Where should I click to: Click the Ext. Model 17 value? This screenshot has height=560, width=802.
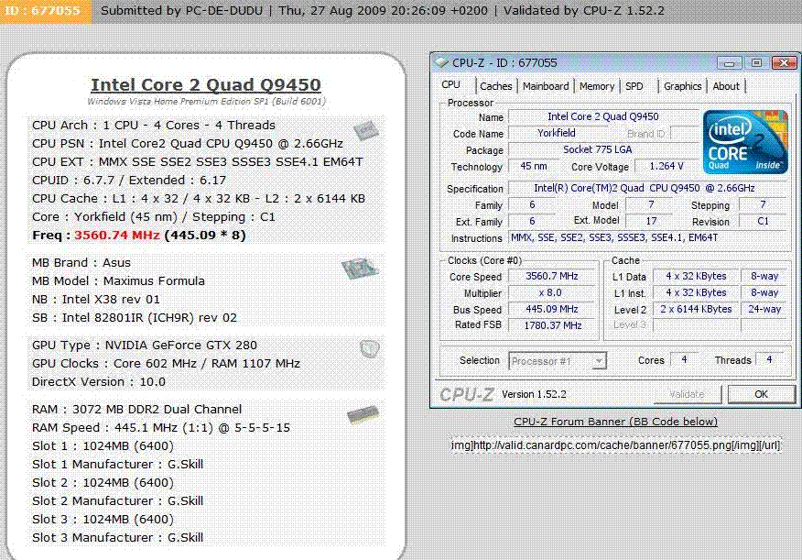(x=651, y=221)
